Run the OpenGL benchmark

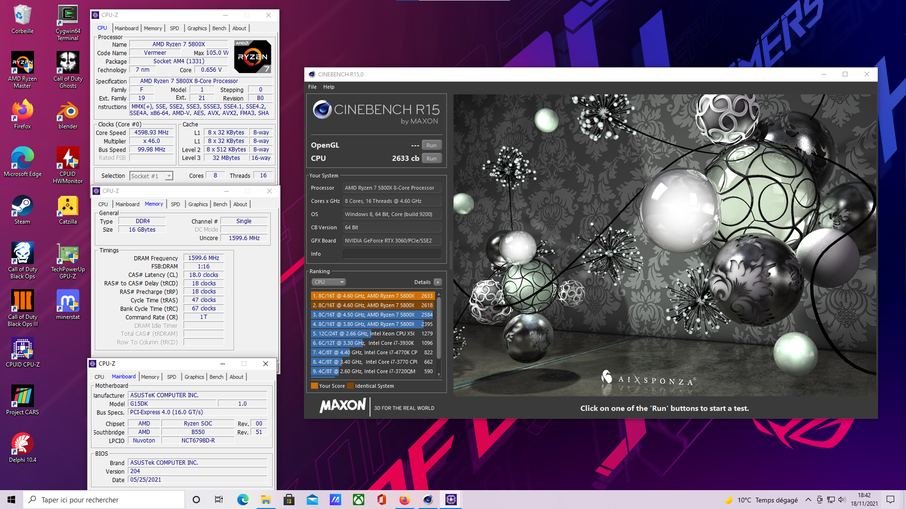click(x=431, y=145)
